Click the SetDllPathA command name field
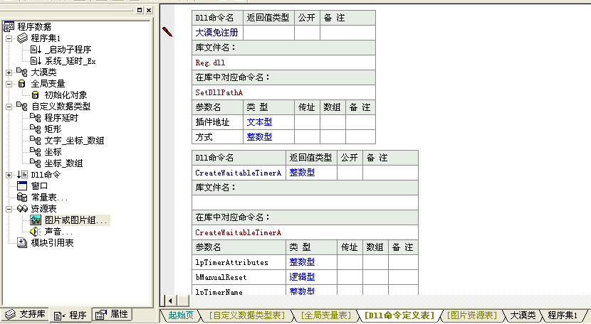This screenshot has height=324, width=591. coord(283,92)
